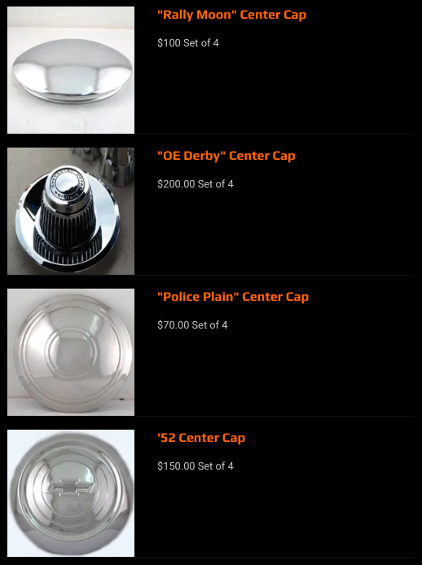Image resolution: width=422 pixels, height=565 pixels.
Task: Open the Police Plain cap thumbnail
Action: coord(71,352)
